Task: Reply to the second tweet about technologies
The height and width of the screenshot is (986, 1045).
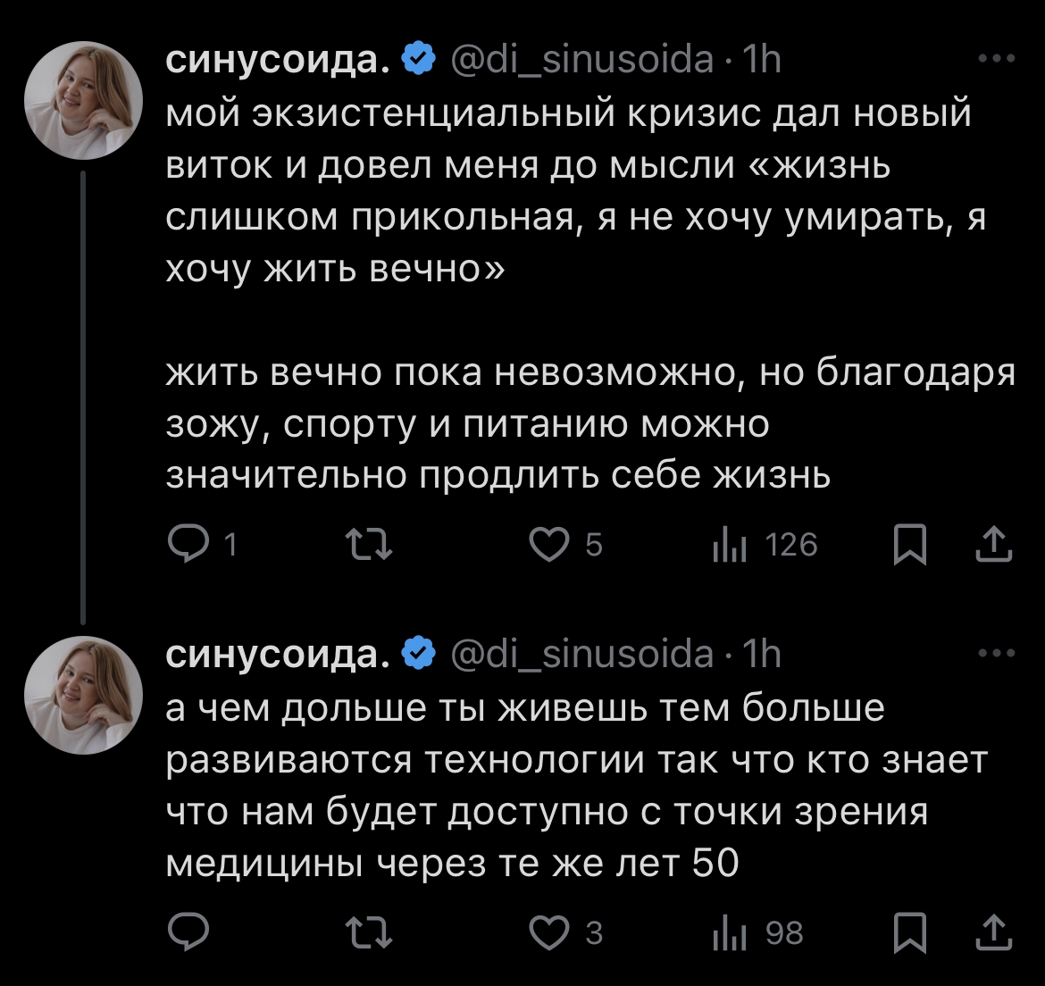Action: (x=189, y=933)
